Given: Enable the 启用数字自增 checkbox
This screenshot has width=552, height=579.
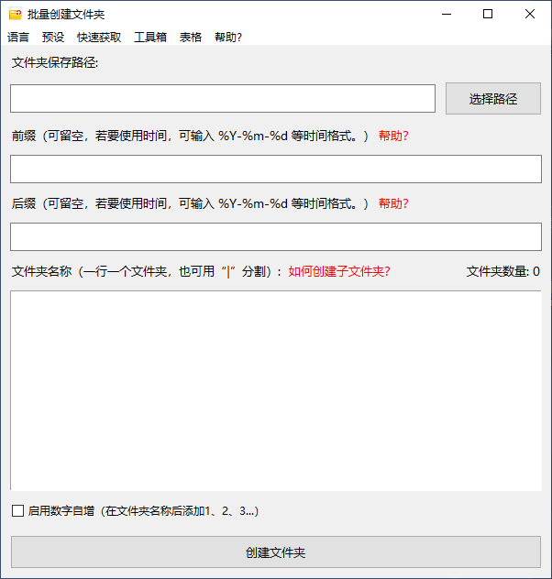Looking at the screenshot, I should coord(18,511).
